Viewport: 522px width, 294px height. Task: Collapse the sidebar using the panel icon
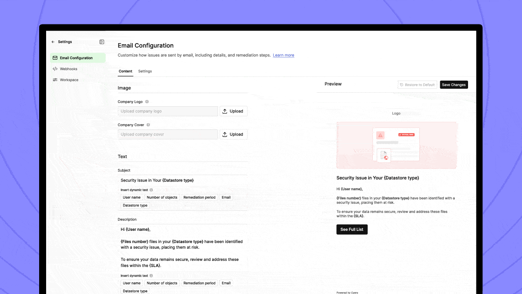coord(101,41)
